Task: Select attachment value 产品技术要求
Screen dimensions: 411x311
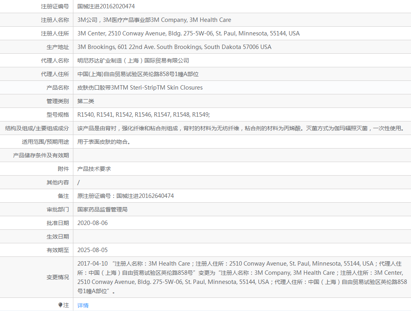Action: click(94, 169)
